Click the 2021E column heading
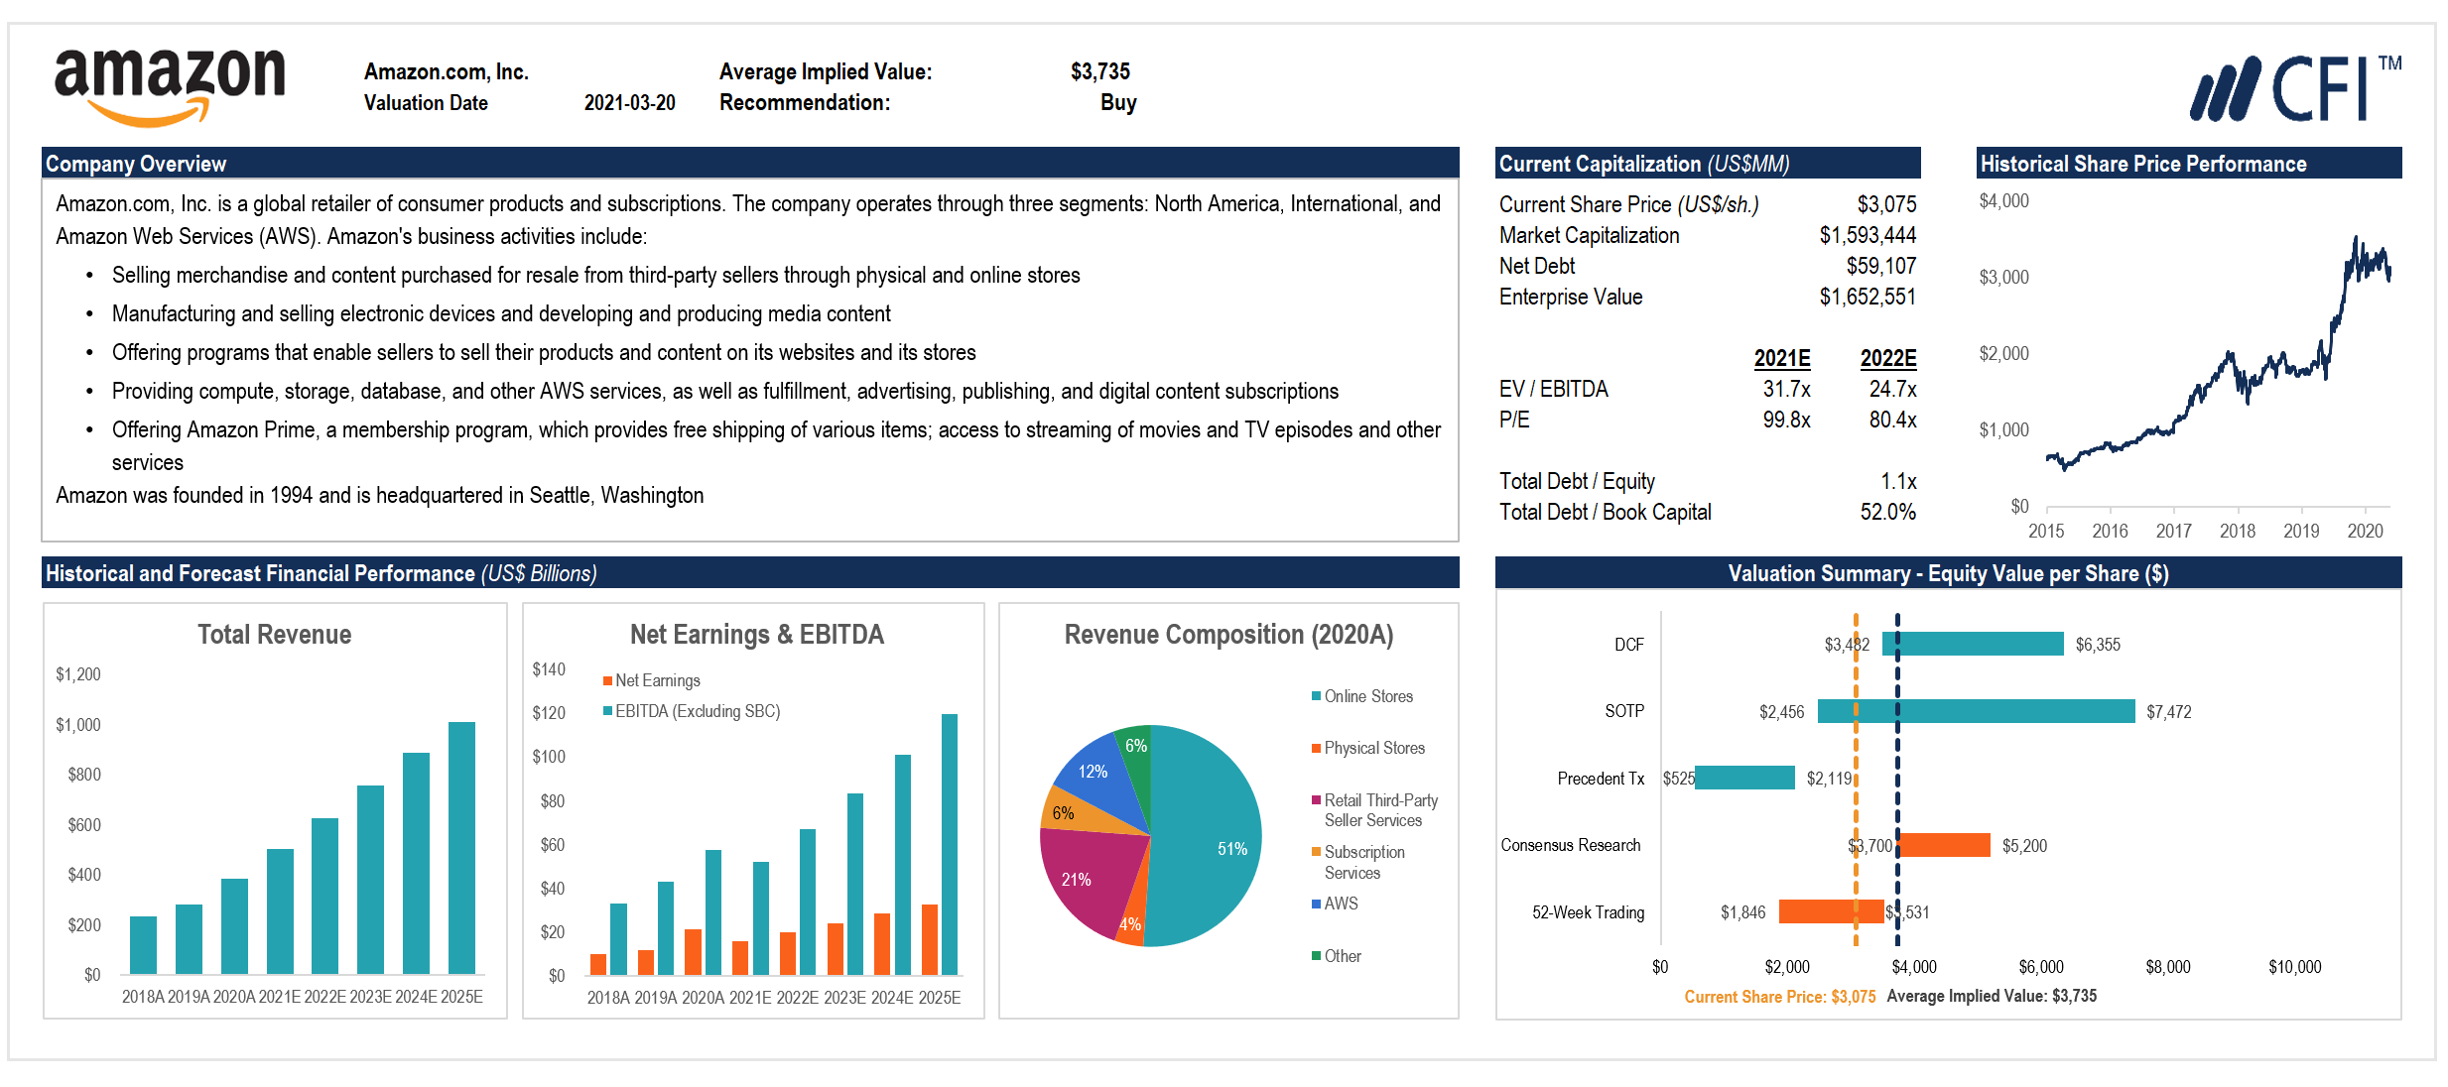The image size is (2448, 1087). click(1781, 358)
